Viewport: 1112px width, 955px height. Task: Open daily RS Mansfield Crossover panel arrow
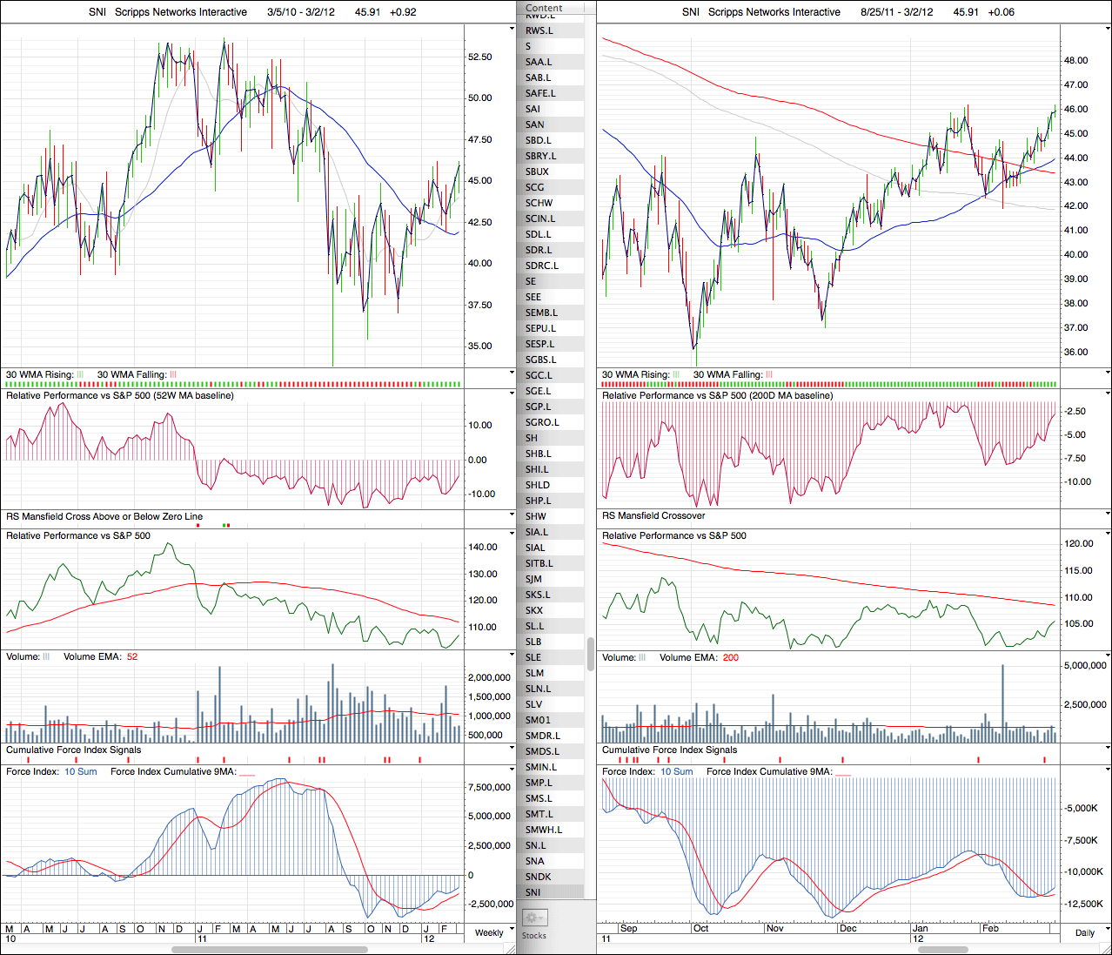(1108, 515)
